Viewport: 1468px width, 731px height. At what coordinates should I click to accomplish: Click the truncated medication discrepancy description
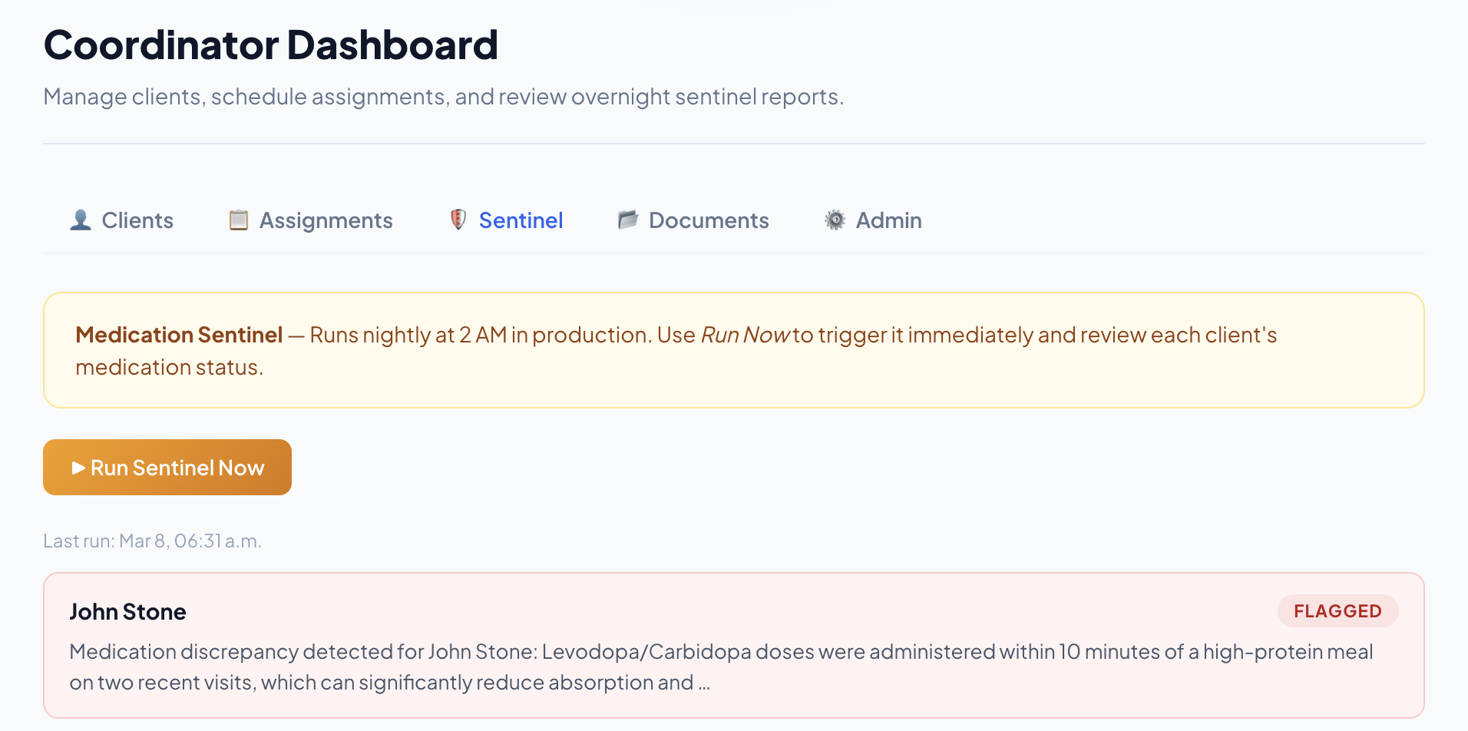pyautogui.click(x=721, y=667)
